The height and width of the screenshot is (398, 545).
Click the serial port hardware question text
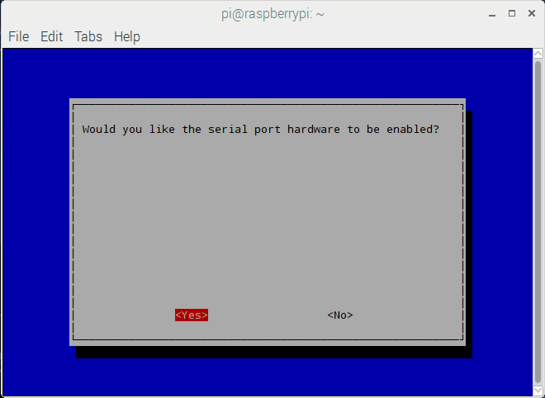[x=261, y=130]
